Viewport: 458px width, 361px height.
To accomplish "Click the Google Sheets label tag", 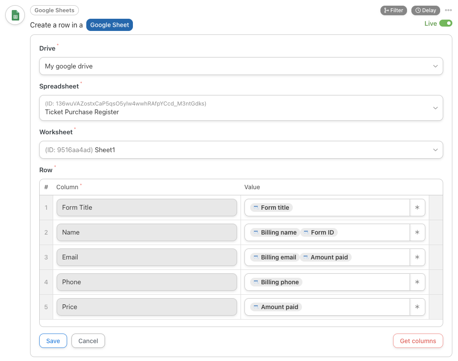I will (x=54, y=10).
